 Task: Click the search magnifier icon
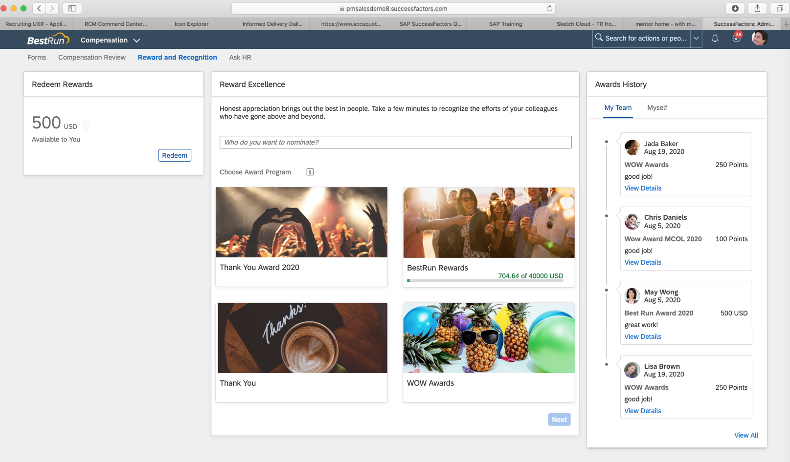(599, 38)
